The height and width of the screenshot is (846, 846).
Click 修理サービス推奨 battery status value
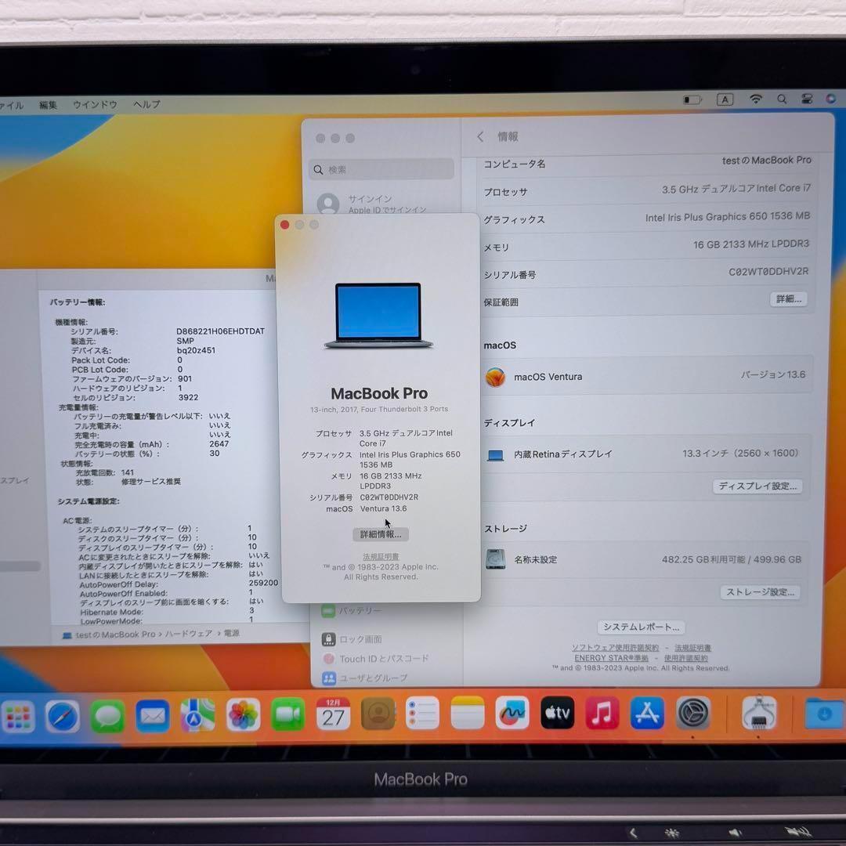[x=151, y=481]
